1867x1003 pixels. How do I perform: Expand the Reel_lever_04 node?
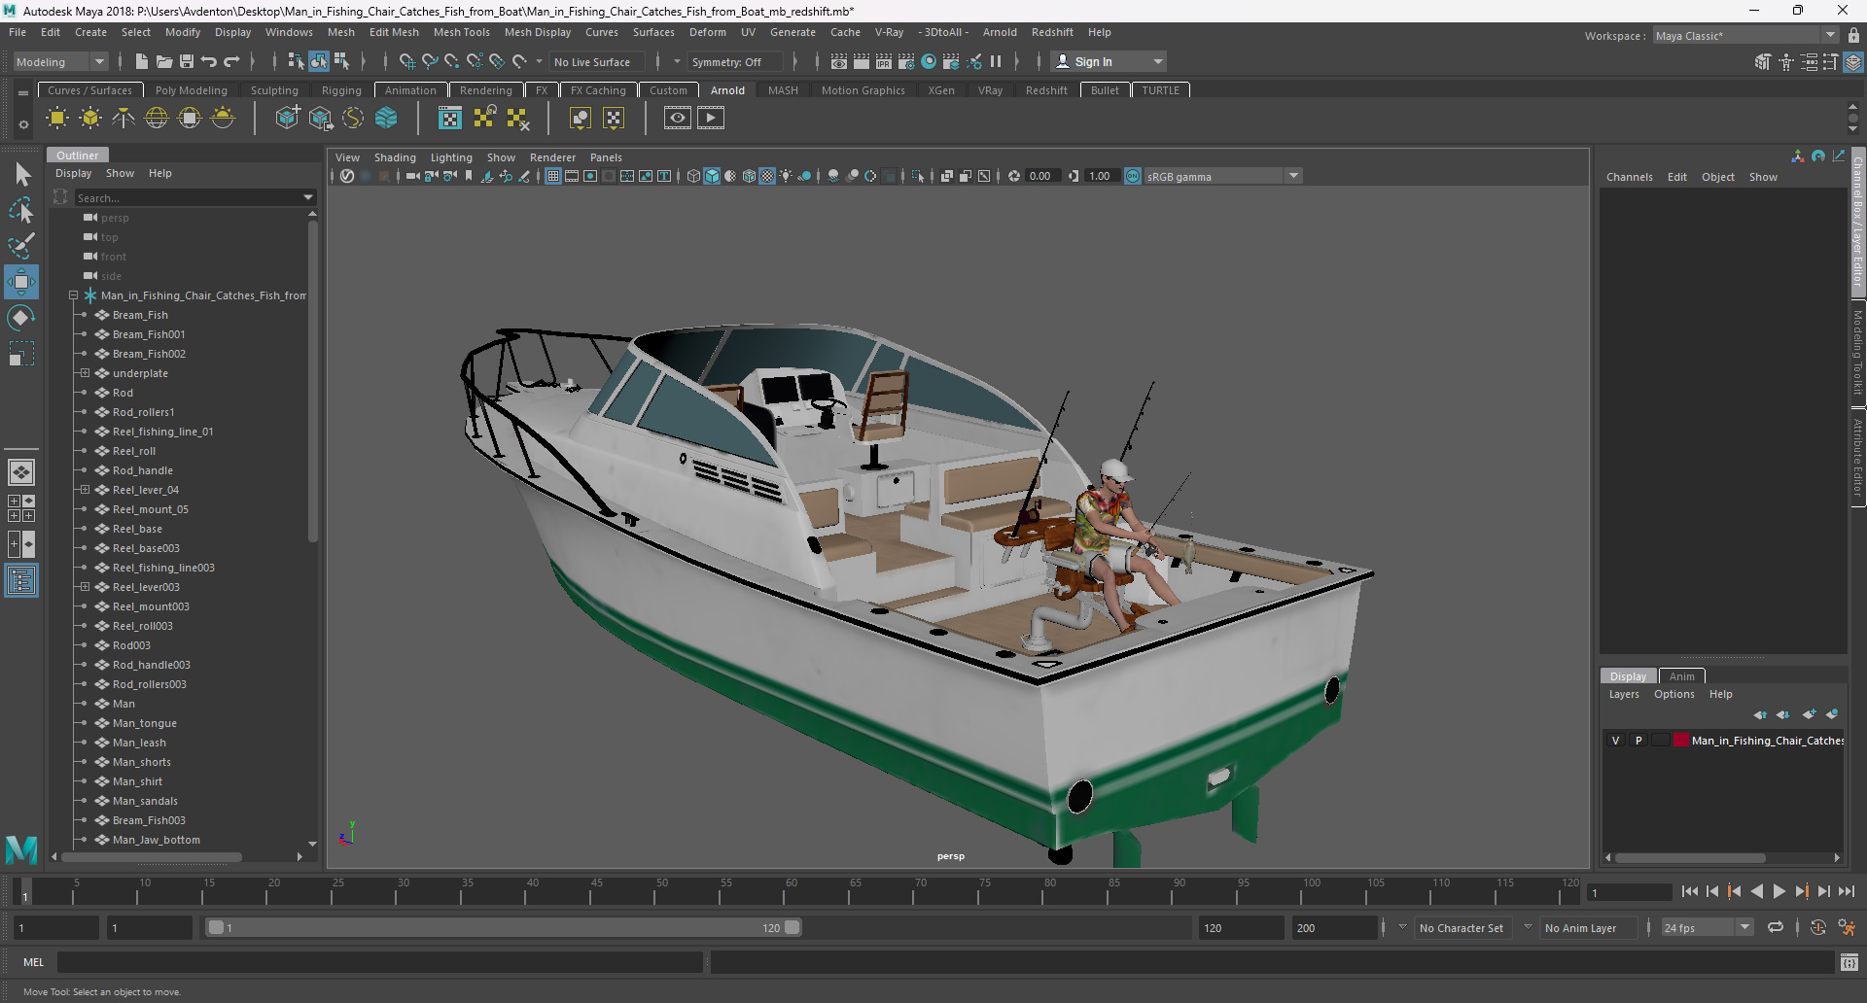pos(85,490)
